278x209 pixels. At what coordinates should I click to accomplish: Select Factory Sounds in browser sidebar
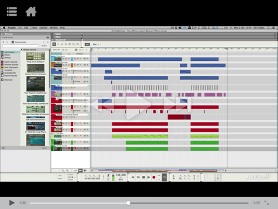(x=10, y=62)
